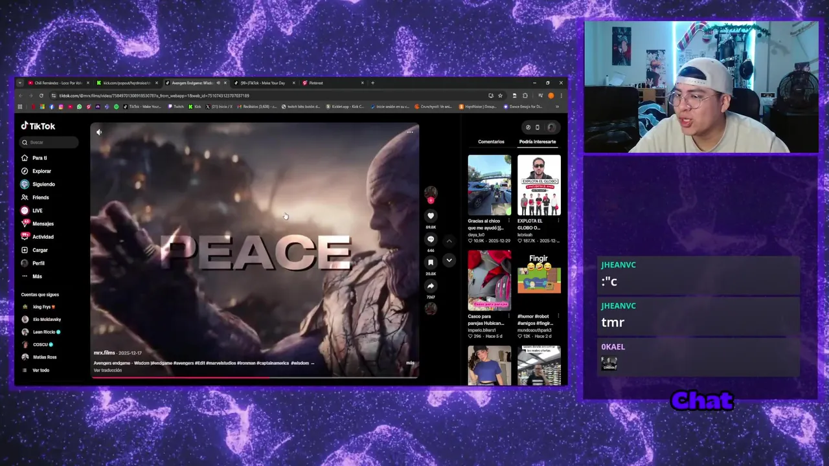Go to next video with down chevron

(449, 260)
